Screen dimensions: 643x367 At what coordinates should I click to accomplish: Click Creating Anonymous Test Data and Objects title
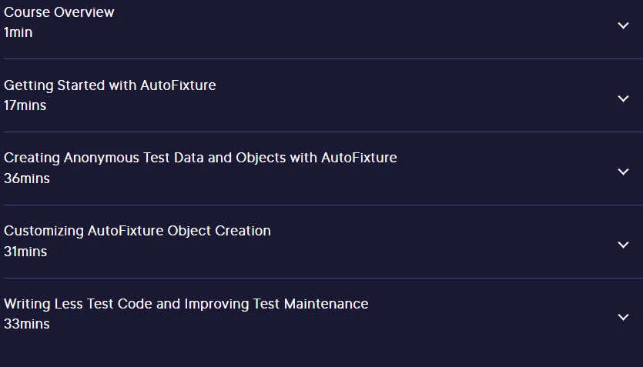[x=200, y=158]
